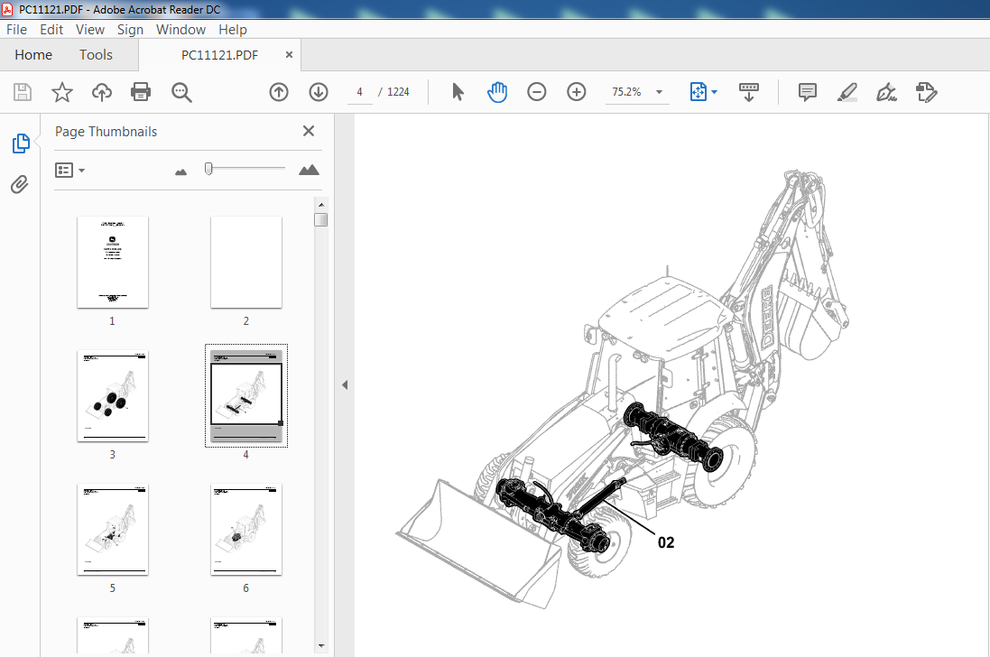Click the Print file icon

141,91
